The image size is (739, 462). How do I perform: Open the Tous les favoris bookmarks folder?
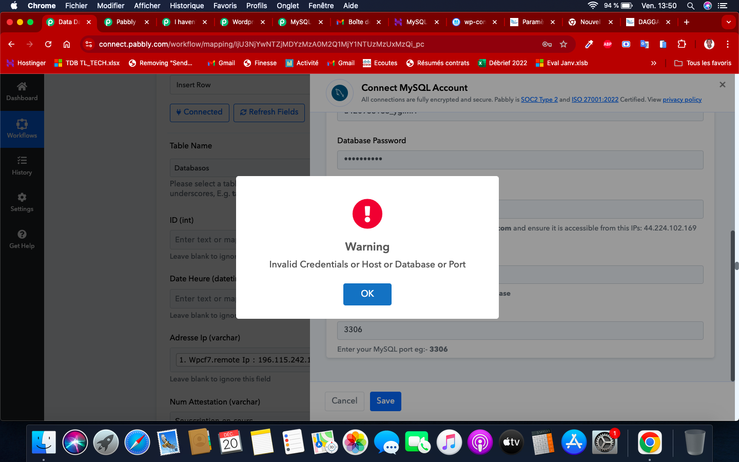click(x=703, y=63)
